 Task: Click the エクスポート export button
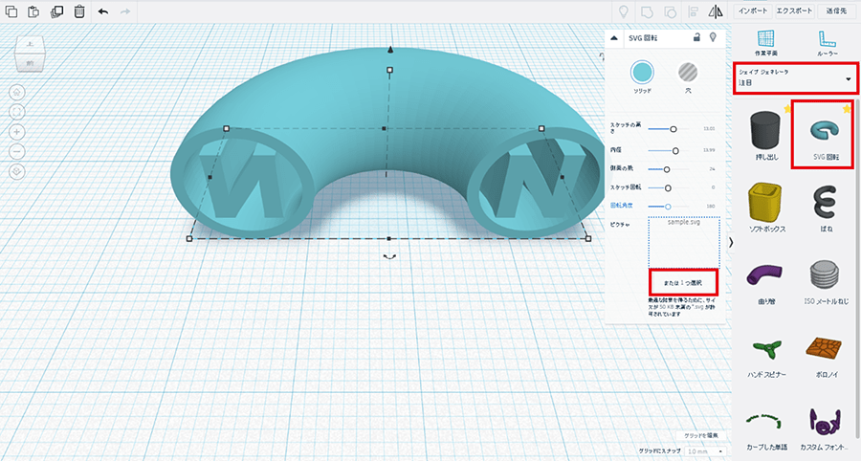tap(794, 11)
